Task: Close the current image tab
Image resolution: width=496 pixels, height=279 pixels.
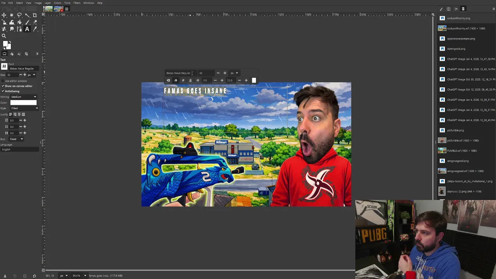Action: coord(67,9)
